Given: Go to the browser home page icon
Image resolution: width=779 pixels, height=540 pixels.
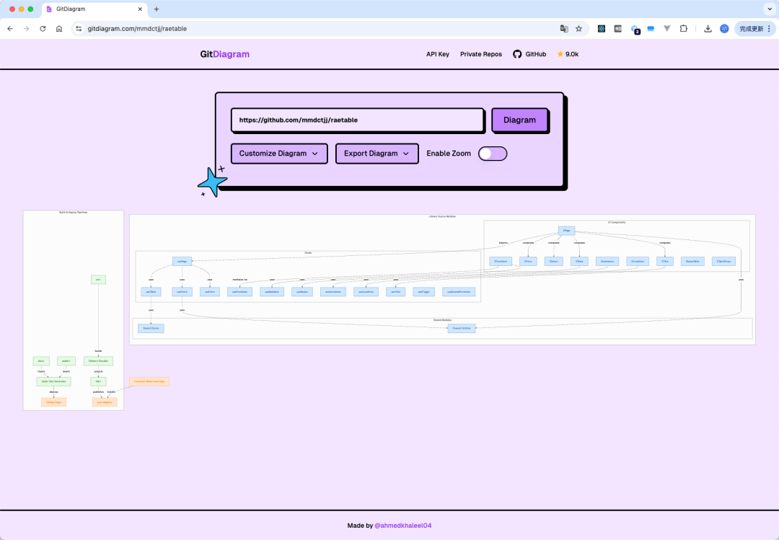Looking at the screenshot, I should pos(59,29).
